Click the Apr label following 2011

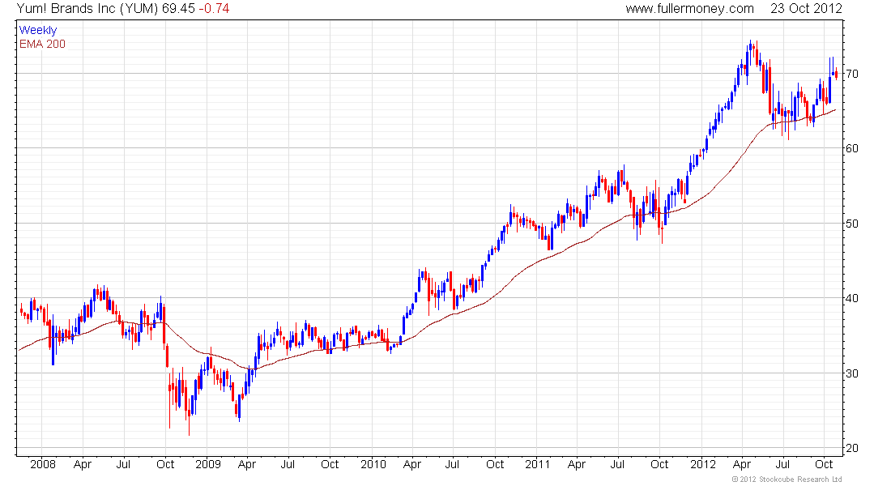tap(577, 464)
